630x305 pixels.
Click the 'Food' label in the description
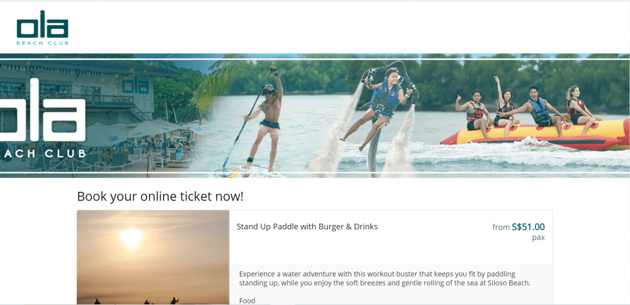(247, 301)
